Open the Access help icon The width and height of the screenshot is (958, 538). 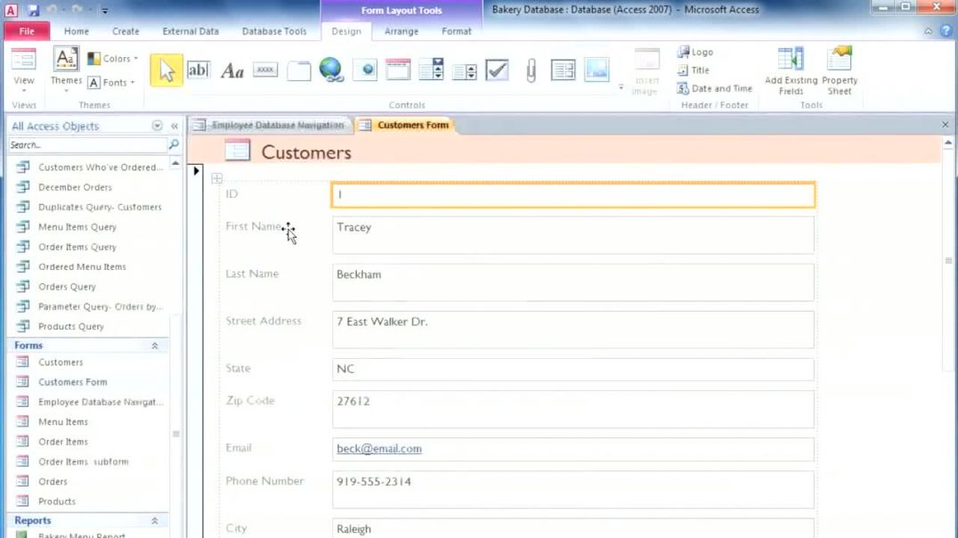(946, 30)
